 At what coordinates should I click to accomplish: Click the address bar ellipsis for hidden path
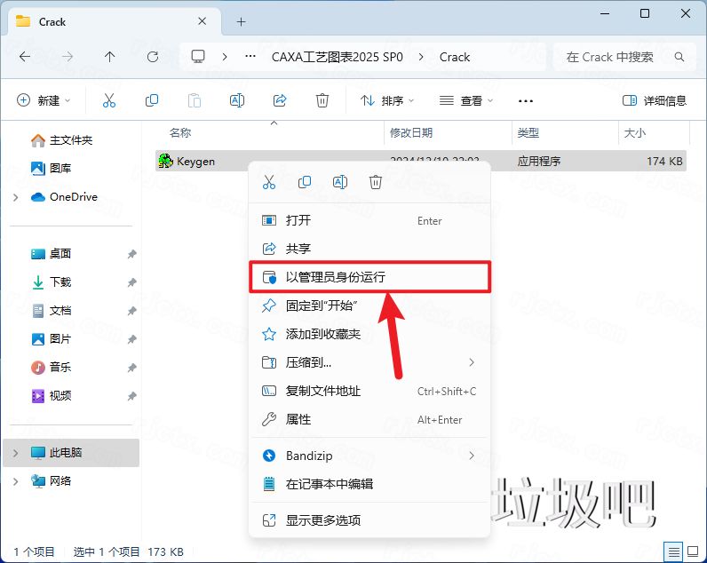[x=250, y=57]
